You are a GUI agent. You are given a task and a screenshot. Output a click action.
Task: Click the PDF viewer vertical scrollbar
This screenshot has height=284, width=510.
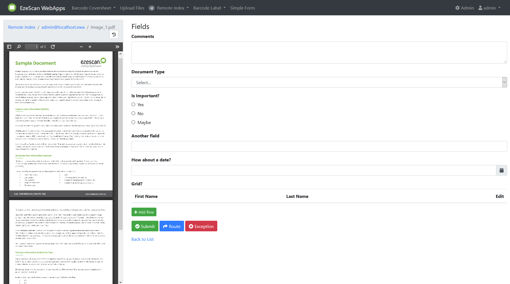coord(121,139)
